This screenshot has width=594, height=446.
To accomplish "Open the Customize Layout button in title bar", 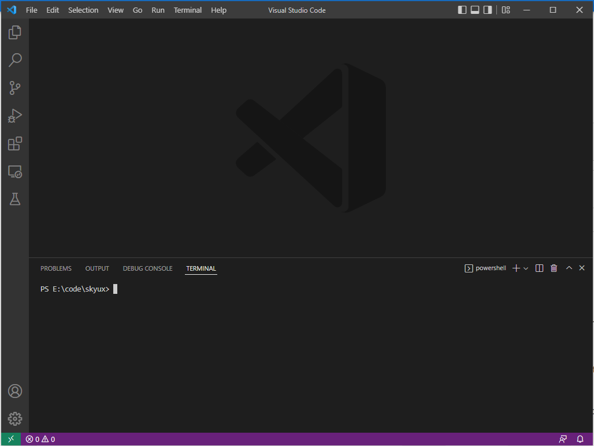I will 506,10.
